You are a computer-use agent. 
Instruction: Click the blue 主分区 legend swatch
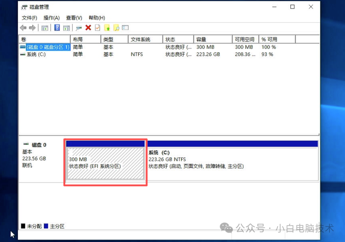click(x=46, y=226)
